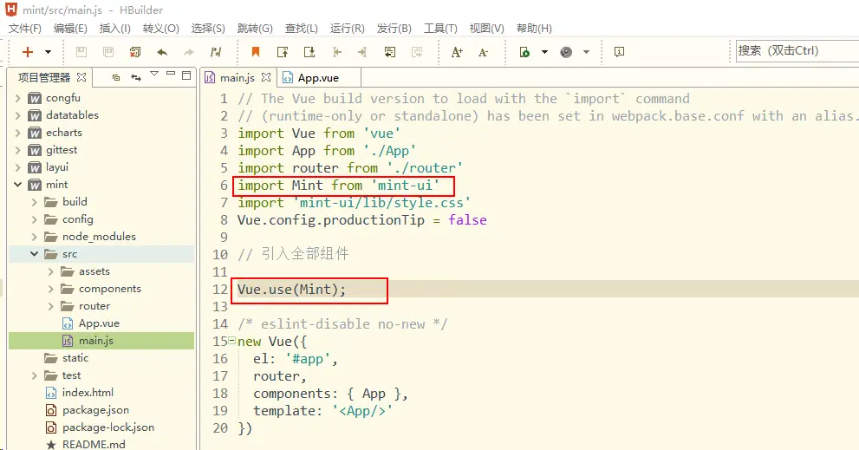Open the 发行(B) menu
859x450 pixels.
pyautogui.click(x=394, y=29)
